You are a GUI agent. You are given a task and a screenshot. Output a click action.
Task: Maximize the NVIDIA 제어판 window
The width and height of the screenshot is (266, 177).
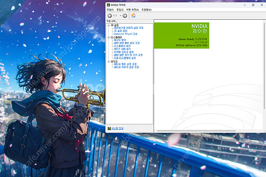tap(253, 5)
